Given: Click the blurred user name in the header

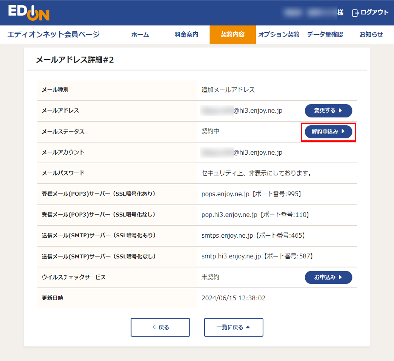Looking at the screenshot, I should (309, 13).
